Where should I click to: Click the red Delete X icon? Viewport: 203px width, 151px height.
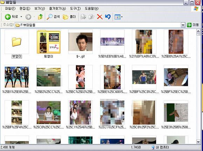click(100, 17)
